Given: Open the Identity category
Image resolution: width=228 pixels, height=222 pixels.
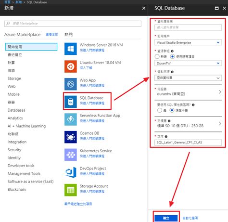Looking at the screenshot, I should tap(14, 157).
